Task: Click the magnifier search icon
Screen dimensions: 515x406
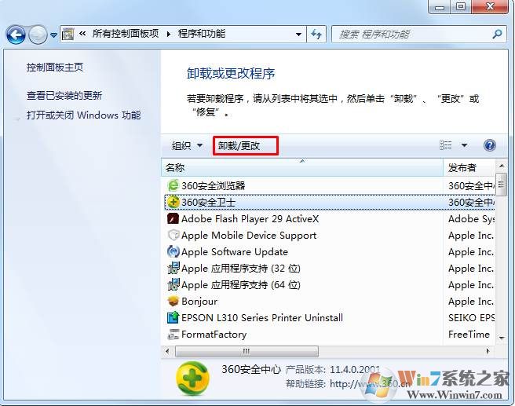Action: (x=498, y=34)
